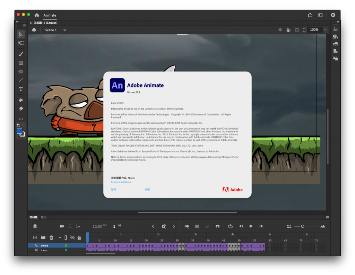
Task: Switch to the 输出 output tab
Action: click(x=43, y=217)
